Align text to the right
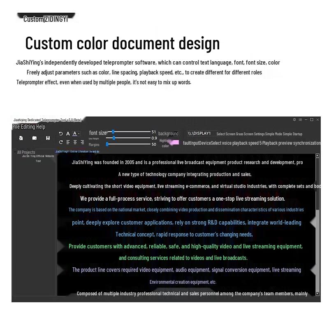329x329 pixels. coord(82,142)
